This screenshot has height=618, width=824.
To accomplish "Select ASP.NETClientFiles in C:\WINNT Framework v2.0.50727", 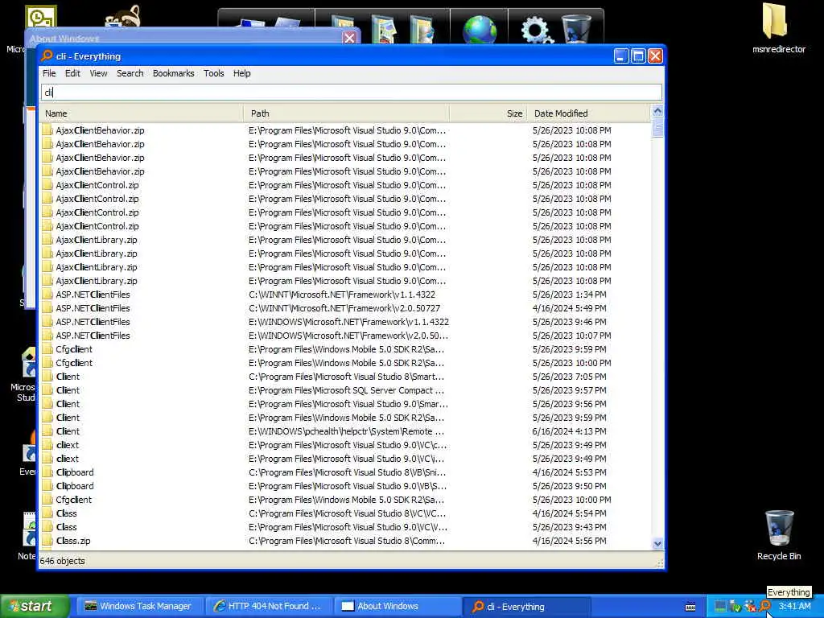I will (x=345, y=308).
